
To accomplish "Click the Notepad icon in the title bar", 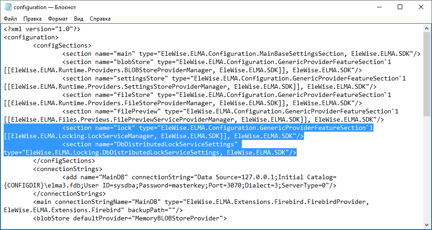I will click(x=7, y=7).
